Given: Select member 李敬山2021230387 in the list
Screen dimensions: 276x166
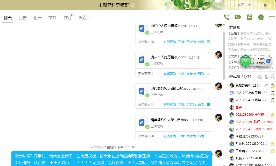Looking at the screenshot, I should pos(249,136).
